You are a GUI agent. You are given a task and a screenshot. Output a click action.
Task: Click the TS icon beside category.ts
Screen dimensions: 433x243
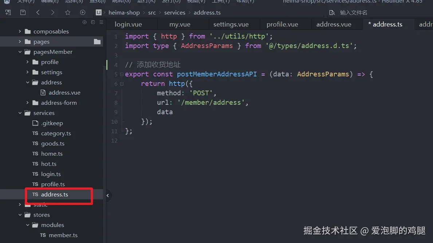35,133
